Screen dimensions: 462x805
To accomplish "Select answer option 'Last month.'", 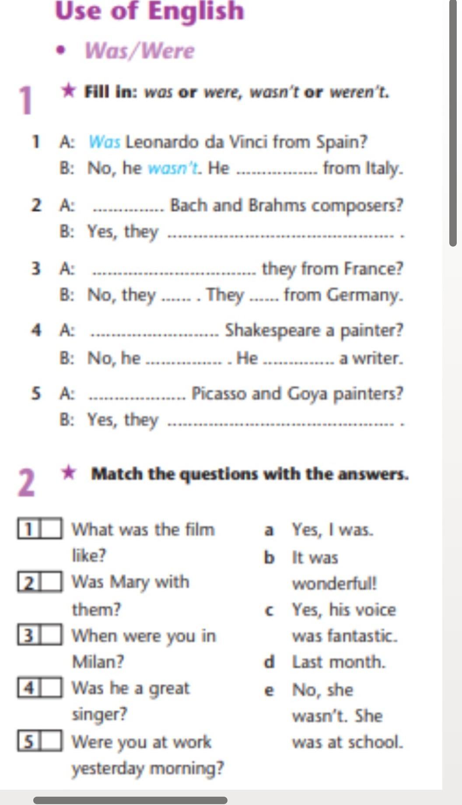I will tap(339, 662).
